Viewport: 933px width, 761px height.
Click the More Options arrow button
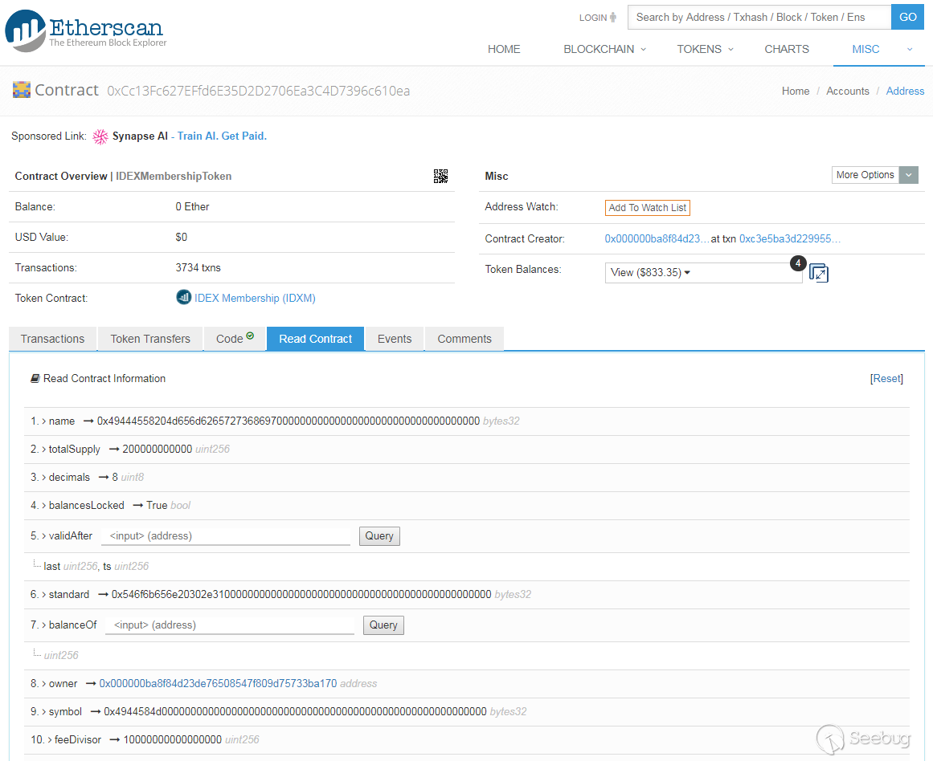[909, 175]
